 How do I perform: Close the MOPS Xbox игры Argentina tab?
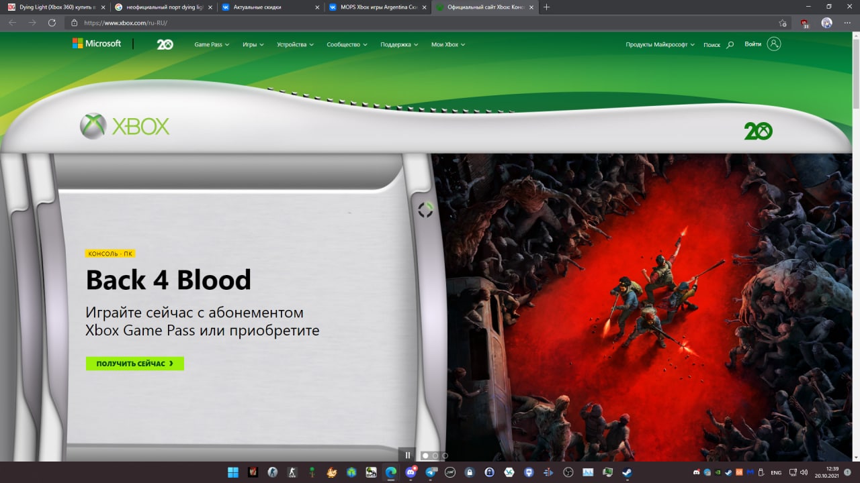pyautogui.click(x=424, y=7)
